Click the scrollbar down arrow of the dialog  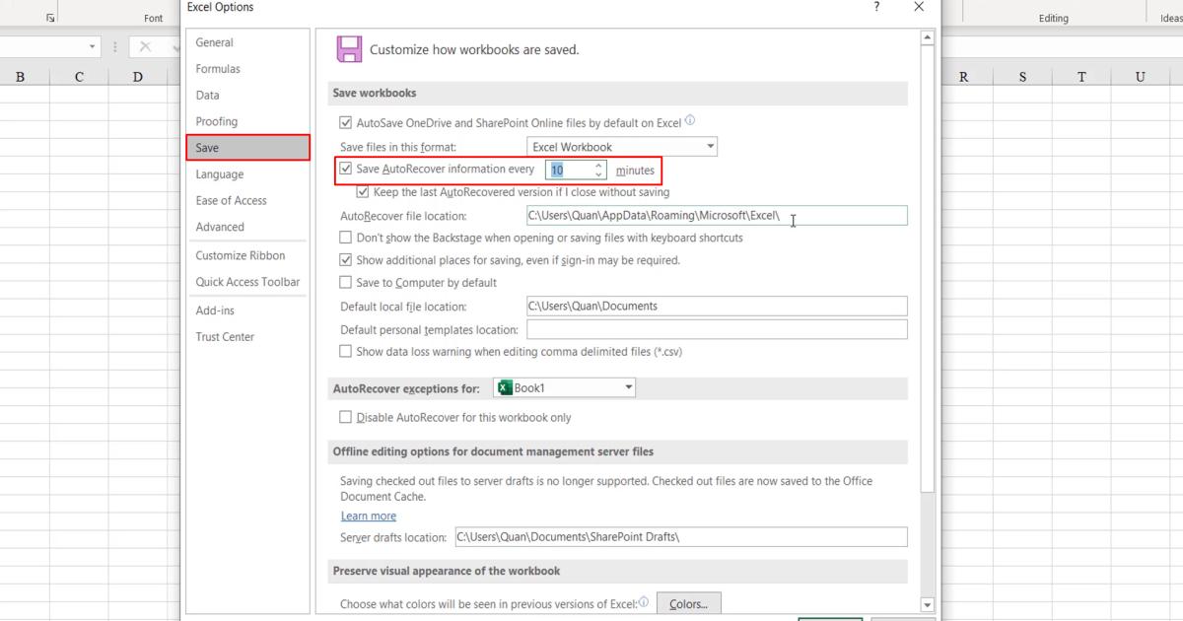(927, 605)
